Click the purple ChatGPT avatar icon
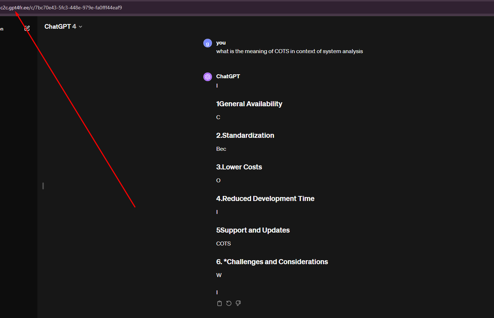Screen dimensions: 494x318 pyautogui.click(x=208, y=77)
